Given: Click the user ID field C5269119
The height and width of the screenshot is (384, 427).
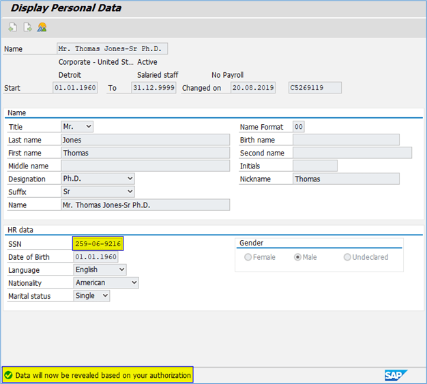Looking at the screenshot, I should click(x=315, y=88).
